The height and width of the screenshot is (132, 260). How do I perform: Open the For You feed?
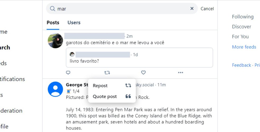point(240,37)
